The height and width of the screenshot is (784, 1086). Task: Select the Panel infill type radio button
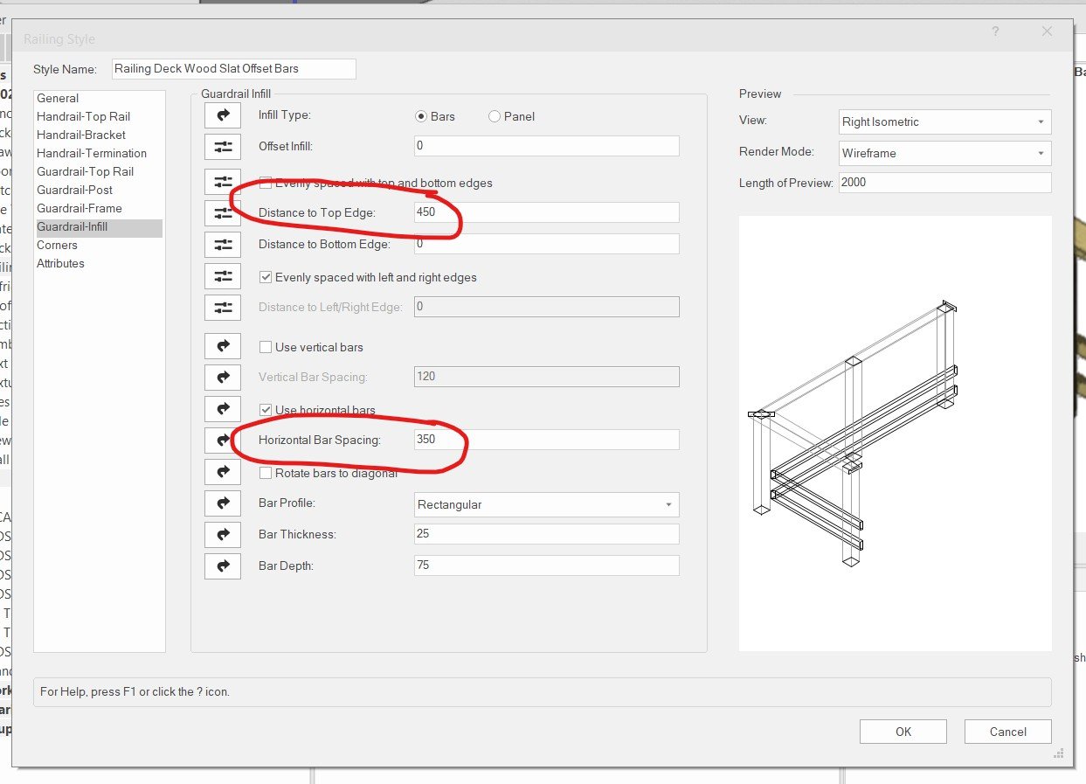click(493, 115)
